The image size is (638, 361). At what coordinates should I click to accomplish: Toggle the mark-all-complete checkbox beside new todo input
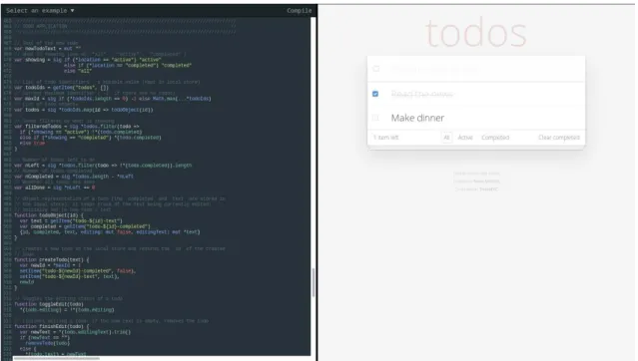tap(376, 69)
